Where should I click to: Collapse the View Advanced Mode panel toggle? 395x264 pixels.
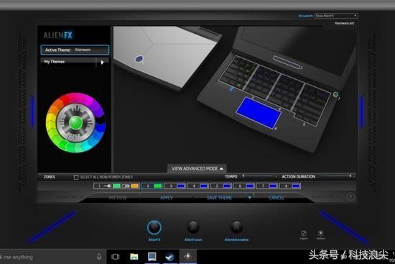tap(197, 168)
